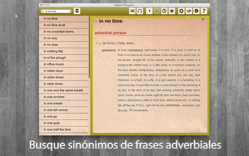Click the 'in no time' entry title
249x156 pixels.
click(x=111, y=21)
